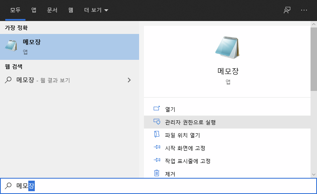Click the search box magnifier icon
Image resolution: width=317 pixels, height=194 pixels.
click(8, 186)
